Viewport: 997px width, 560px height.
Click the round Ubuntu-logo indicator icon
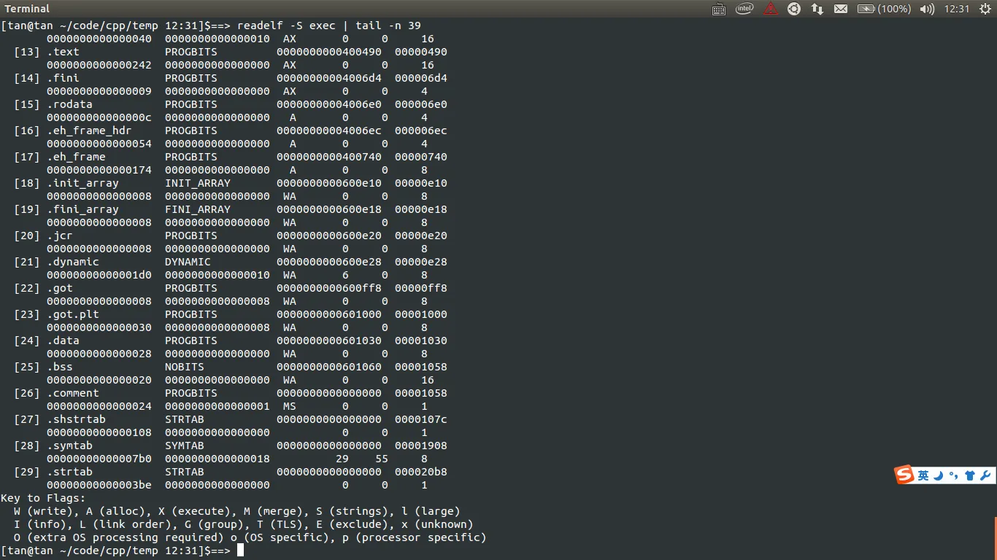click(794, 9)
